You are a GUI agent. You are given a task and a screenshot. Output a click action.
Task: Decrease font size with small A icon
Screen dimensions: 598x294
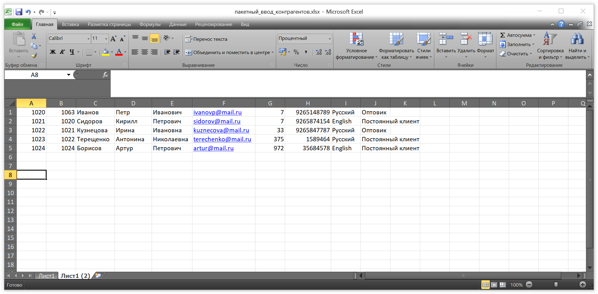123,39
